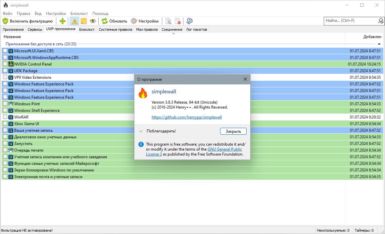This screenshot has height=234, width=385.
Task: Switch to the Мои правила tab
Action: (147, 29)
